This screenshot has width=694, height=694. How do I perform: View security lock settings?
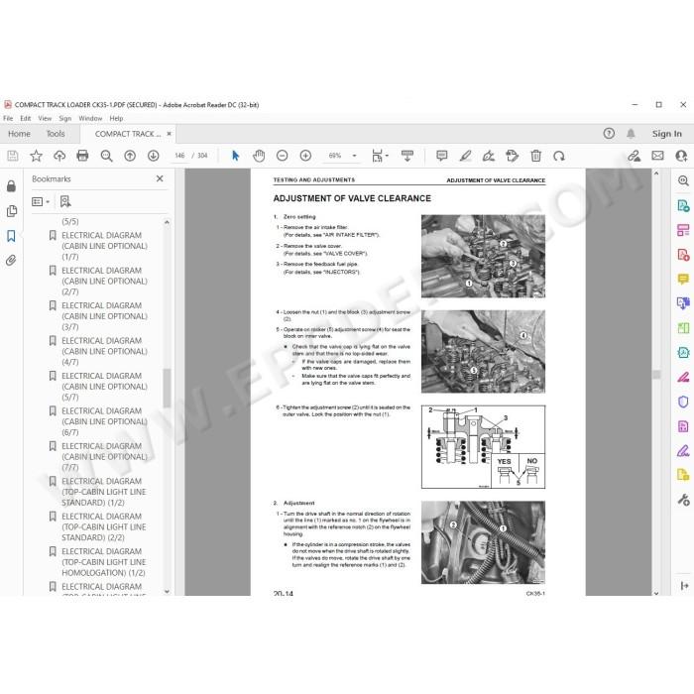pos(12,186)
